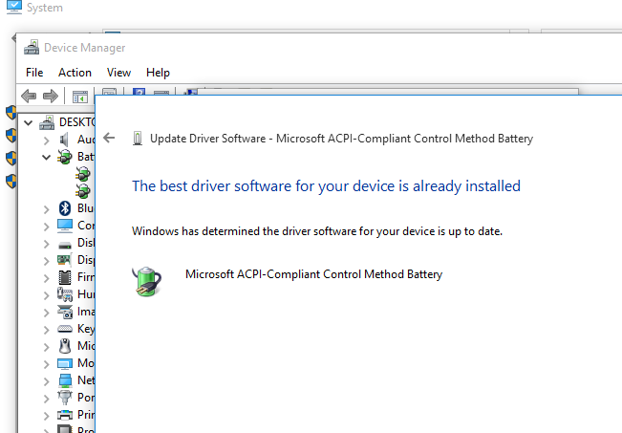Expand the Audio inputs category
Screen dimensions: 622x433
47,141
